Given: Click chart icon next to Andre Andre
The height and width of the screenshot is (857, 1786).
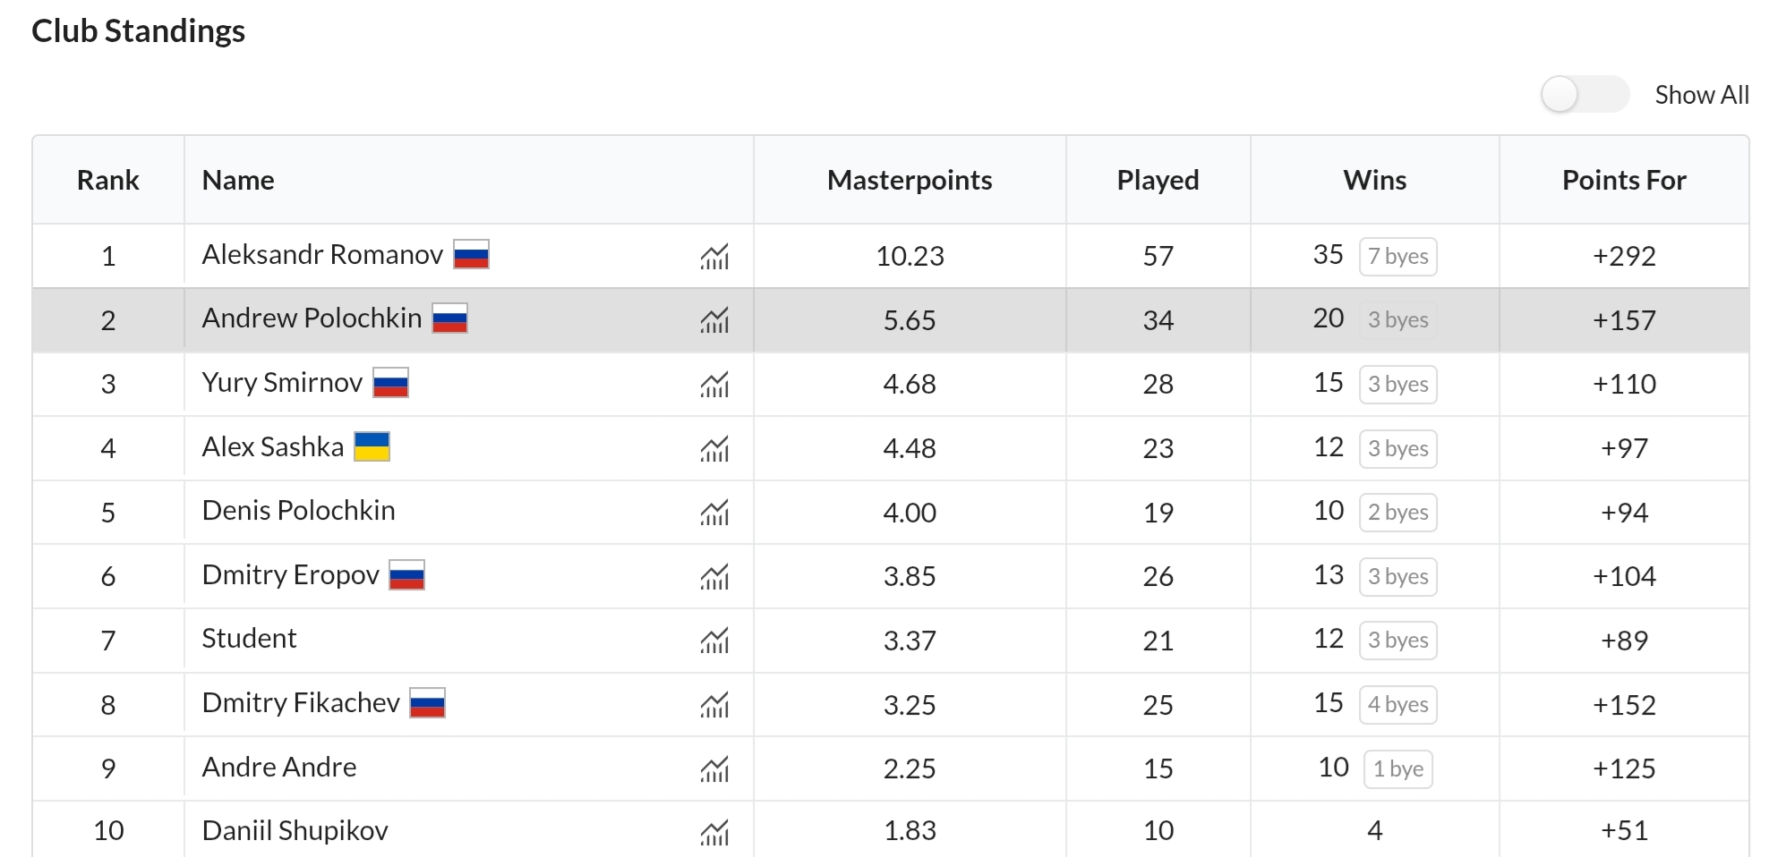Looking at the screenshot, I should pos(714,769).
